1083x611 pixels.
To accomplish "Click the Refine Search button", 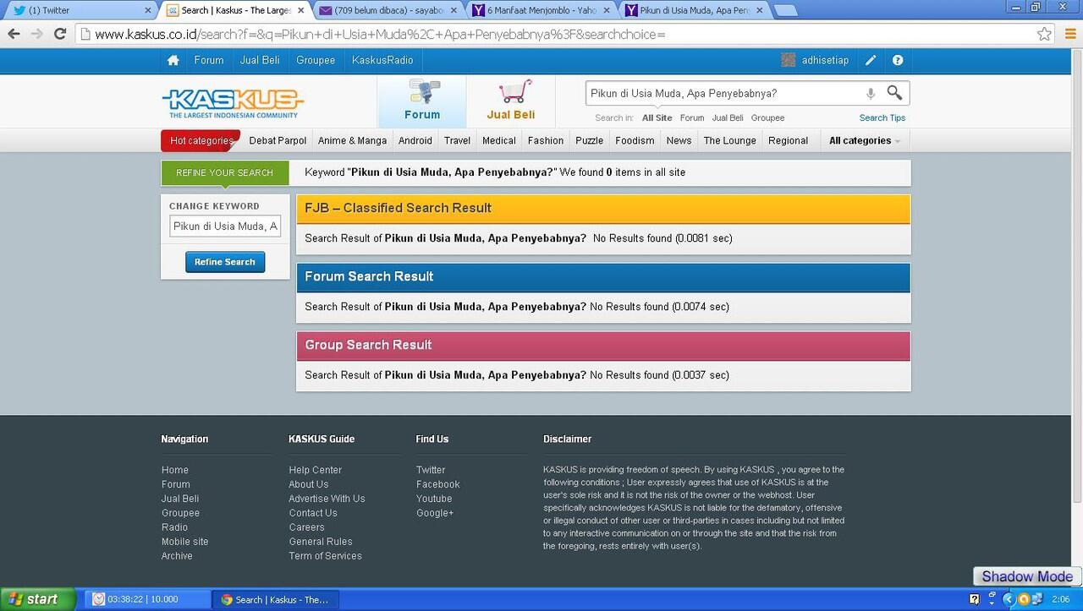I will click(x=225, y=262).
